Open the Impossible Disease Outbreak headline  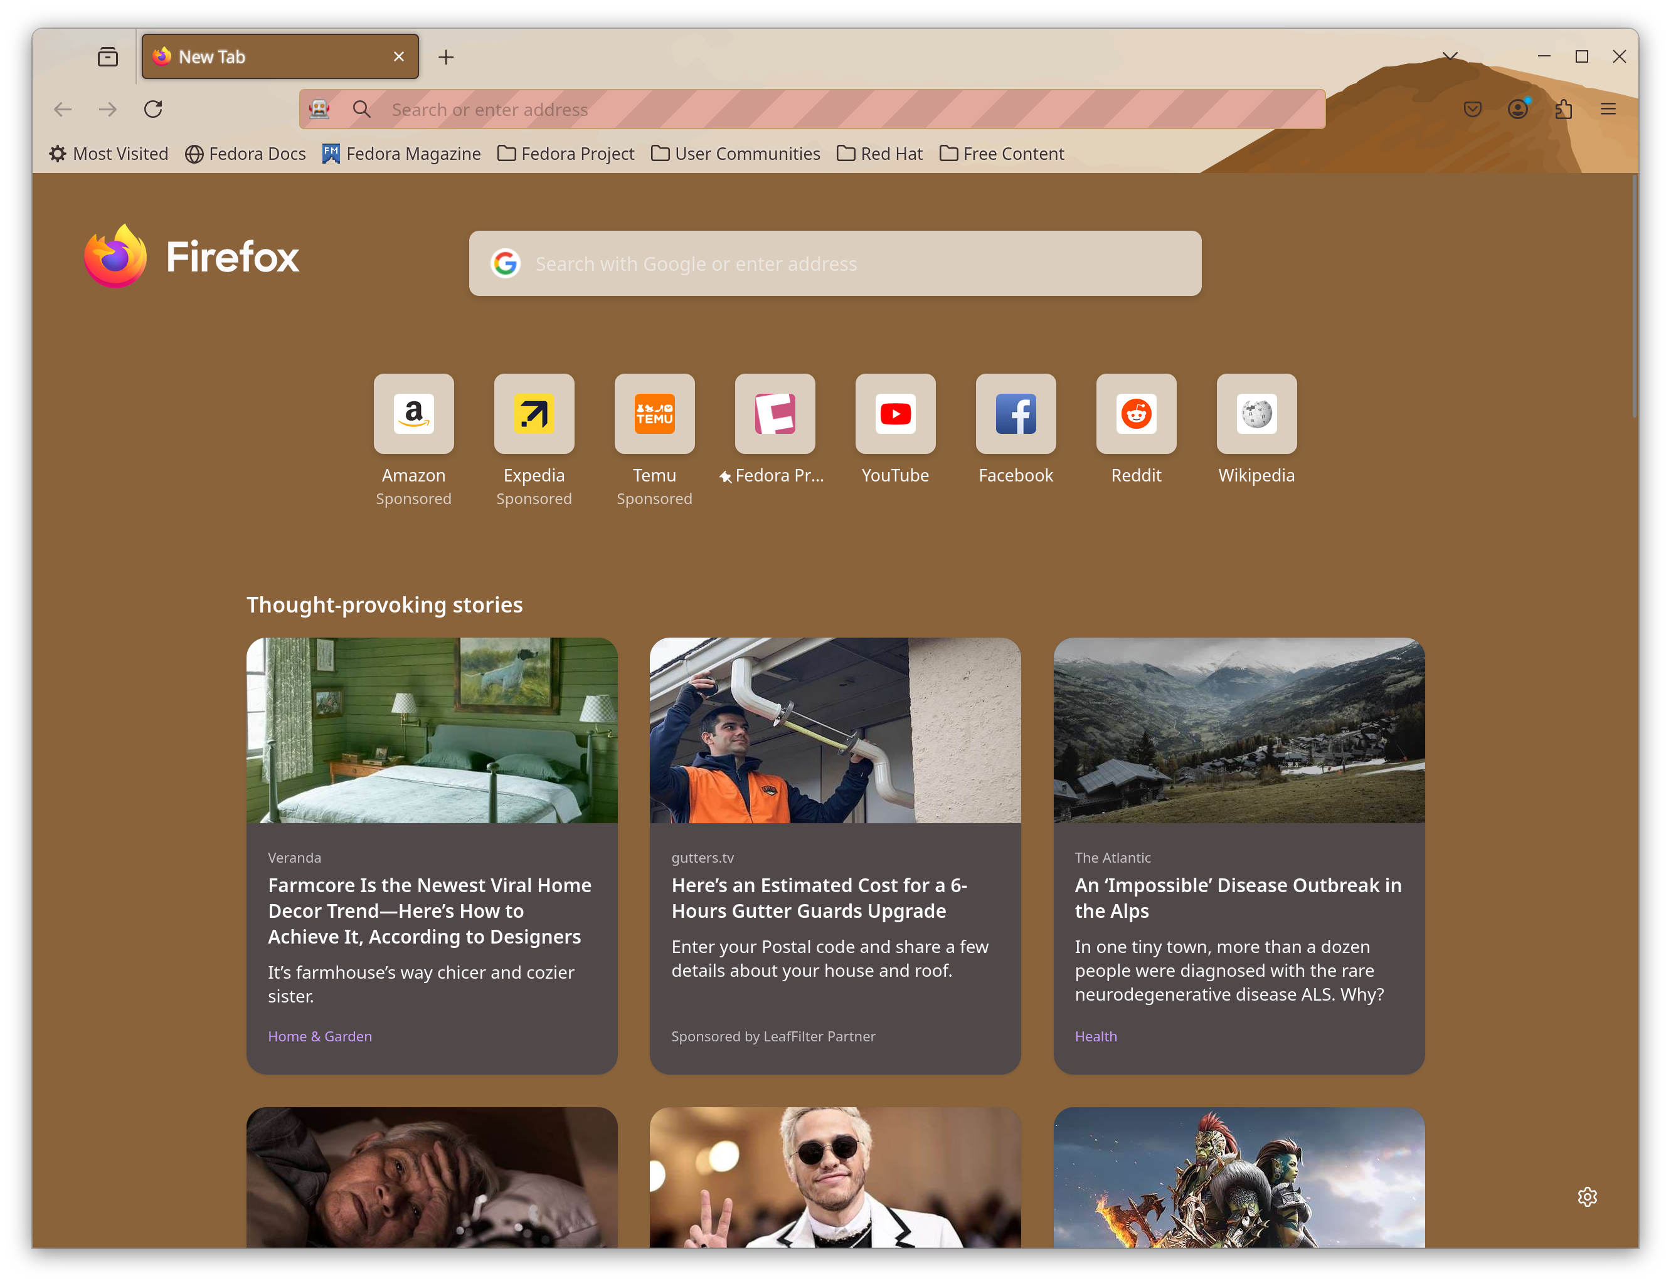pos(1238,898)
